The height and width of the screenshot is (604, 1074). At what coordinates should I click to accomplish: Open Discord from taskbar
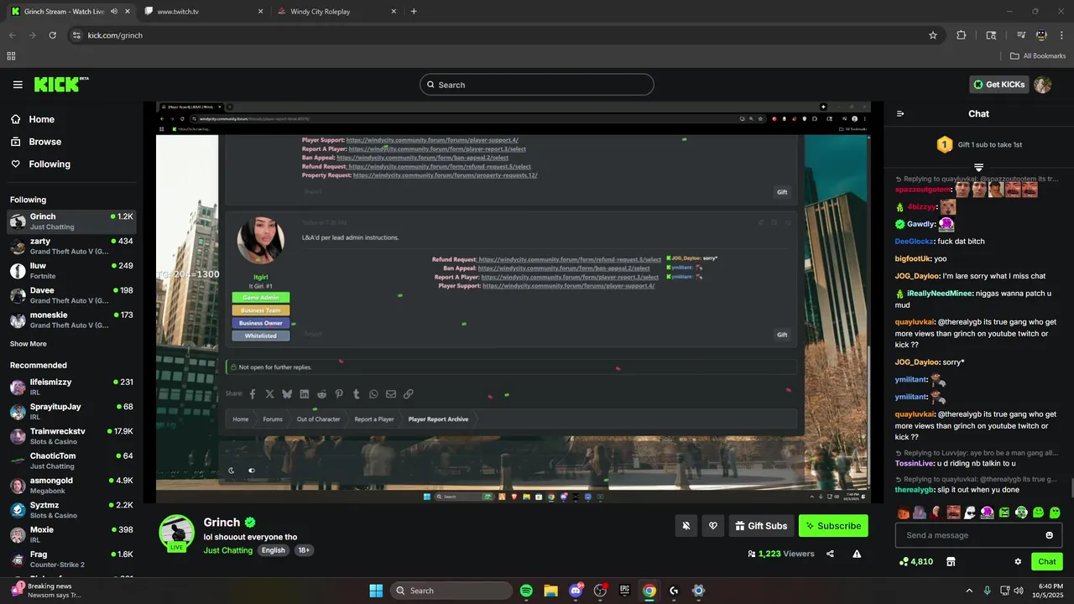tap(576, 591)
